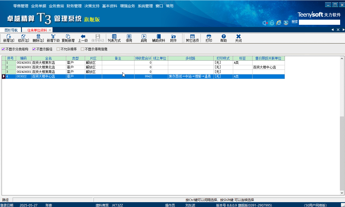The height and width of the screenshot is (207, 345).
Task: Switch to the 图形导航 tab
Action: [x=11, y=30]
